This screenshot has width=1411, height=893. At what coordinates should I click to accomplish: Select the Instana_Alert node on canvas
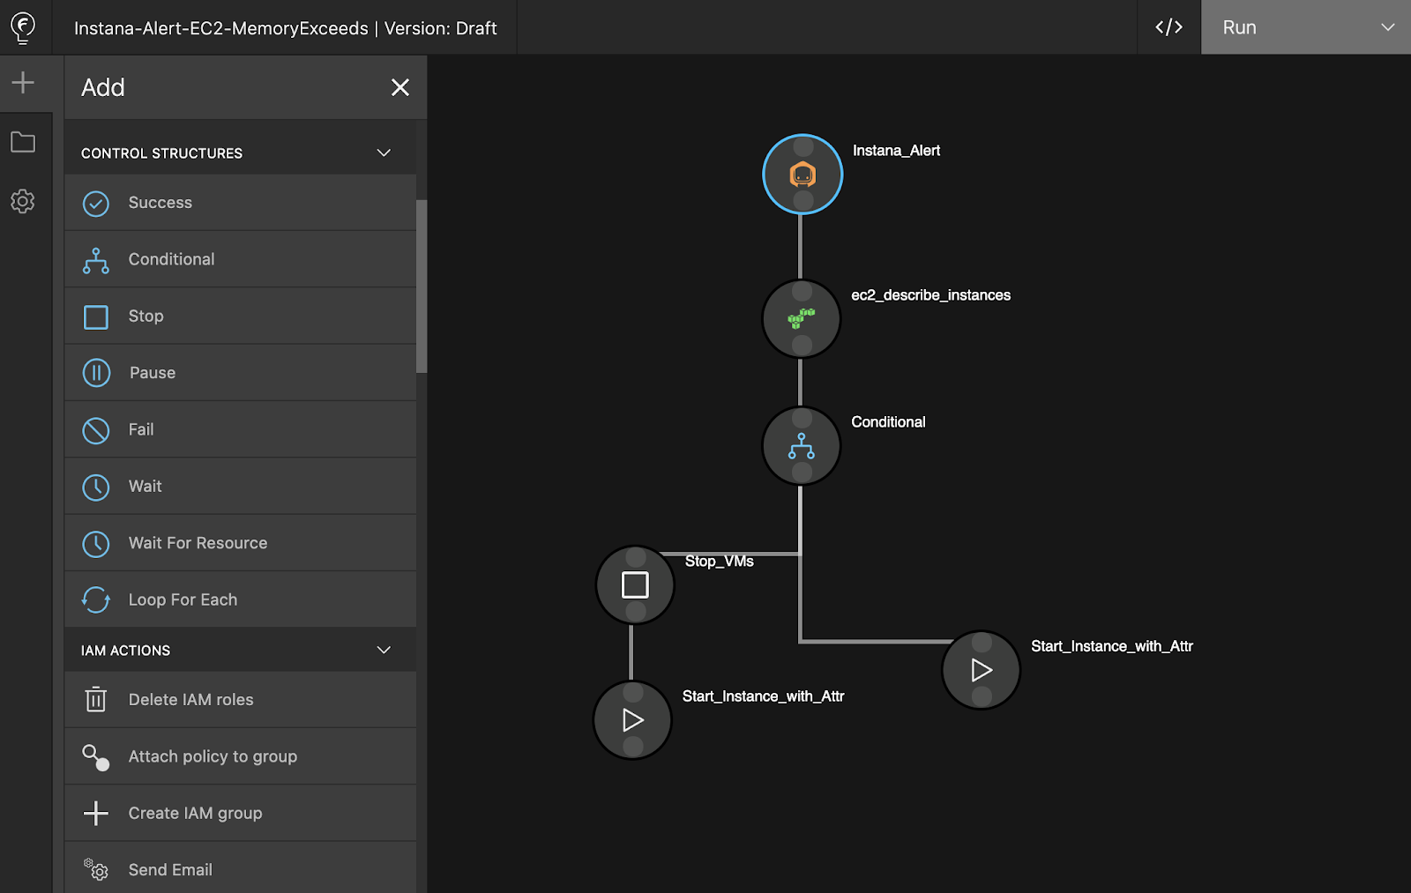point(803,174)
